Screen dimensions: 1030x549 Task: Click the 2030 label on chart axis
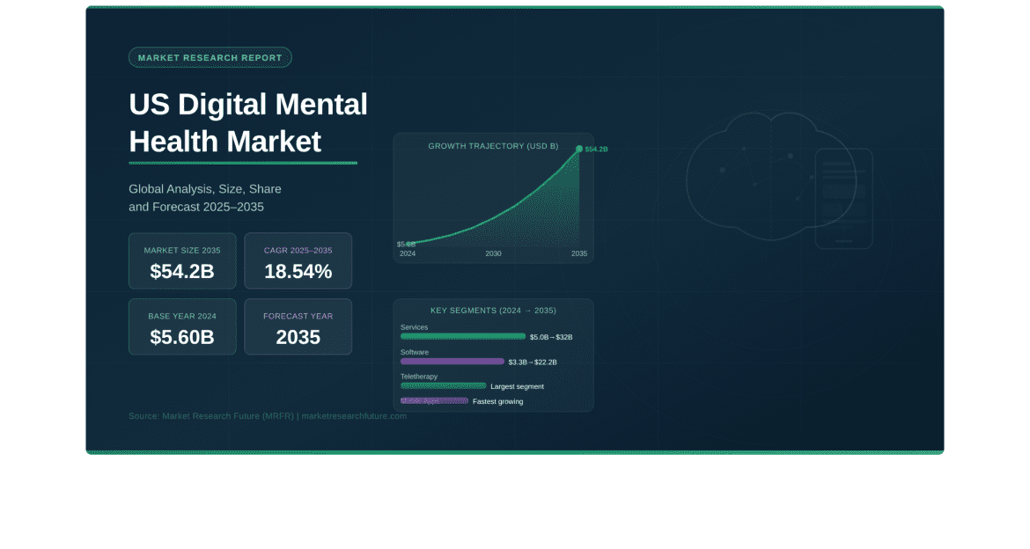point(493,253)
